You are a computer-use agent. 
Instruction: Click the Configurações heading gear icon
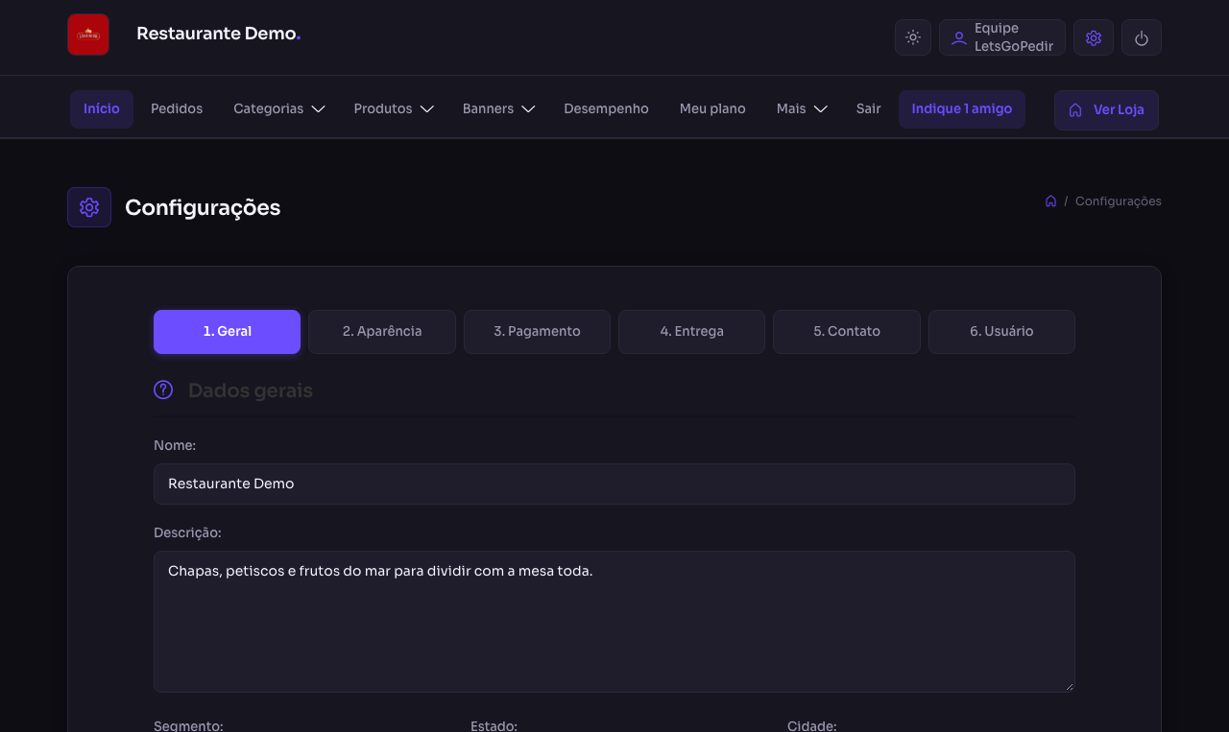click(89, 207)
